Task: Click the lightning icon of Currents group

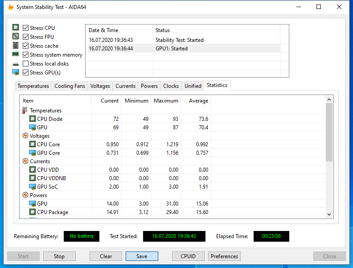Action: pos(25,161)
